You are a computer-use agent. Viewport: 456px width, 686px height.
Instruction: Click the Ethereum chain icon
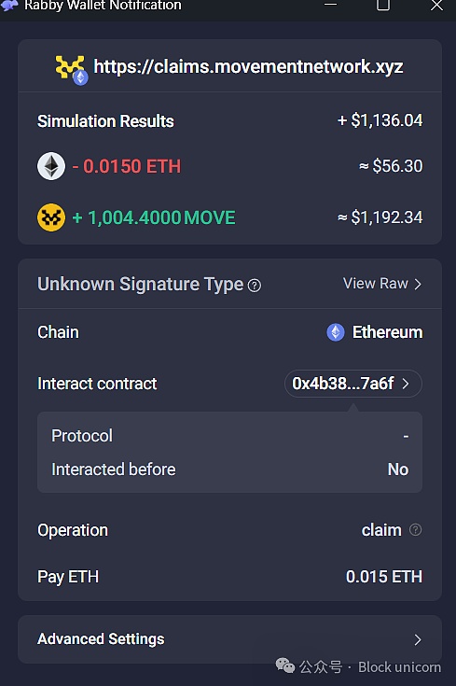click(x=336, y=332)
